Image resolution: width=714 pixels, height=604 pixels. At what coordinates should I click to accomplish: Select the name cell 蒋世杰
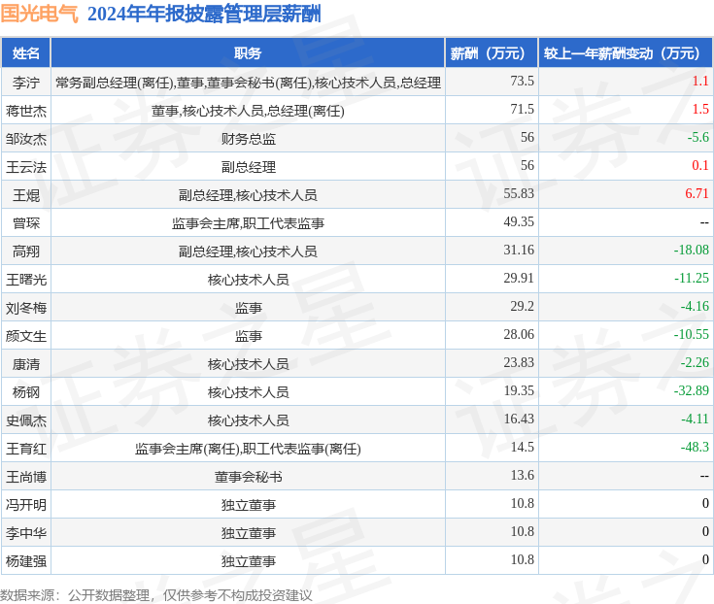(x=26, y=111)
